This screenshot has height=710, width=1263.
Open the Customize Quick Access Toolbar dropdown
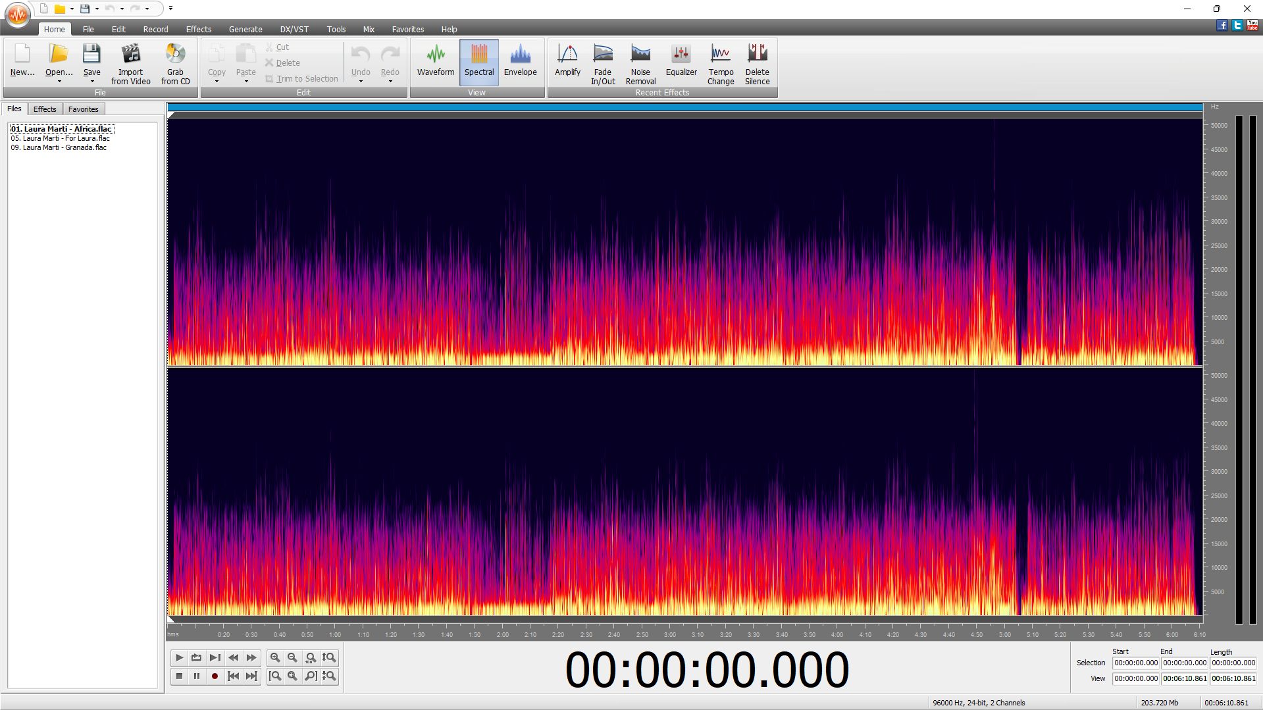(x=170, y=9)
